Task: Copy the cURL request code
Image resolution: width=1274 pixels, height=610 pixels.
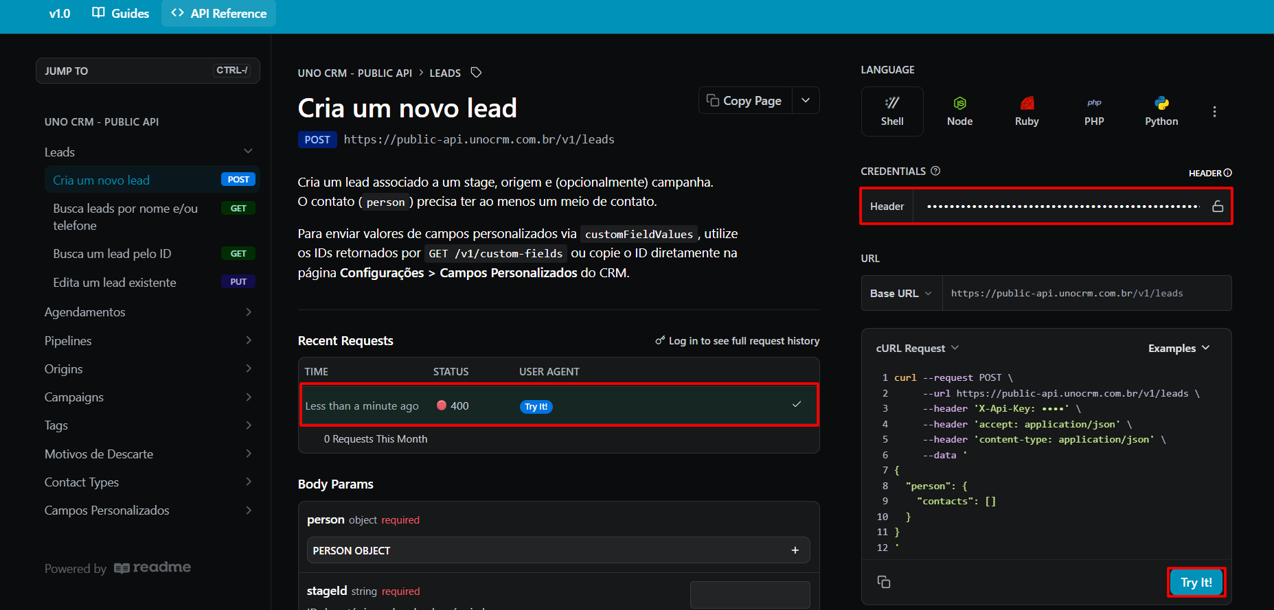Action: (x=884, y=582)
